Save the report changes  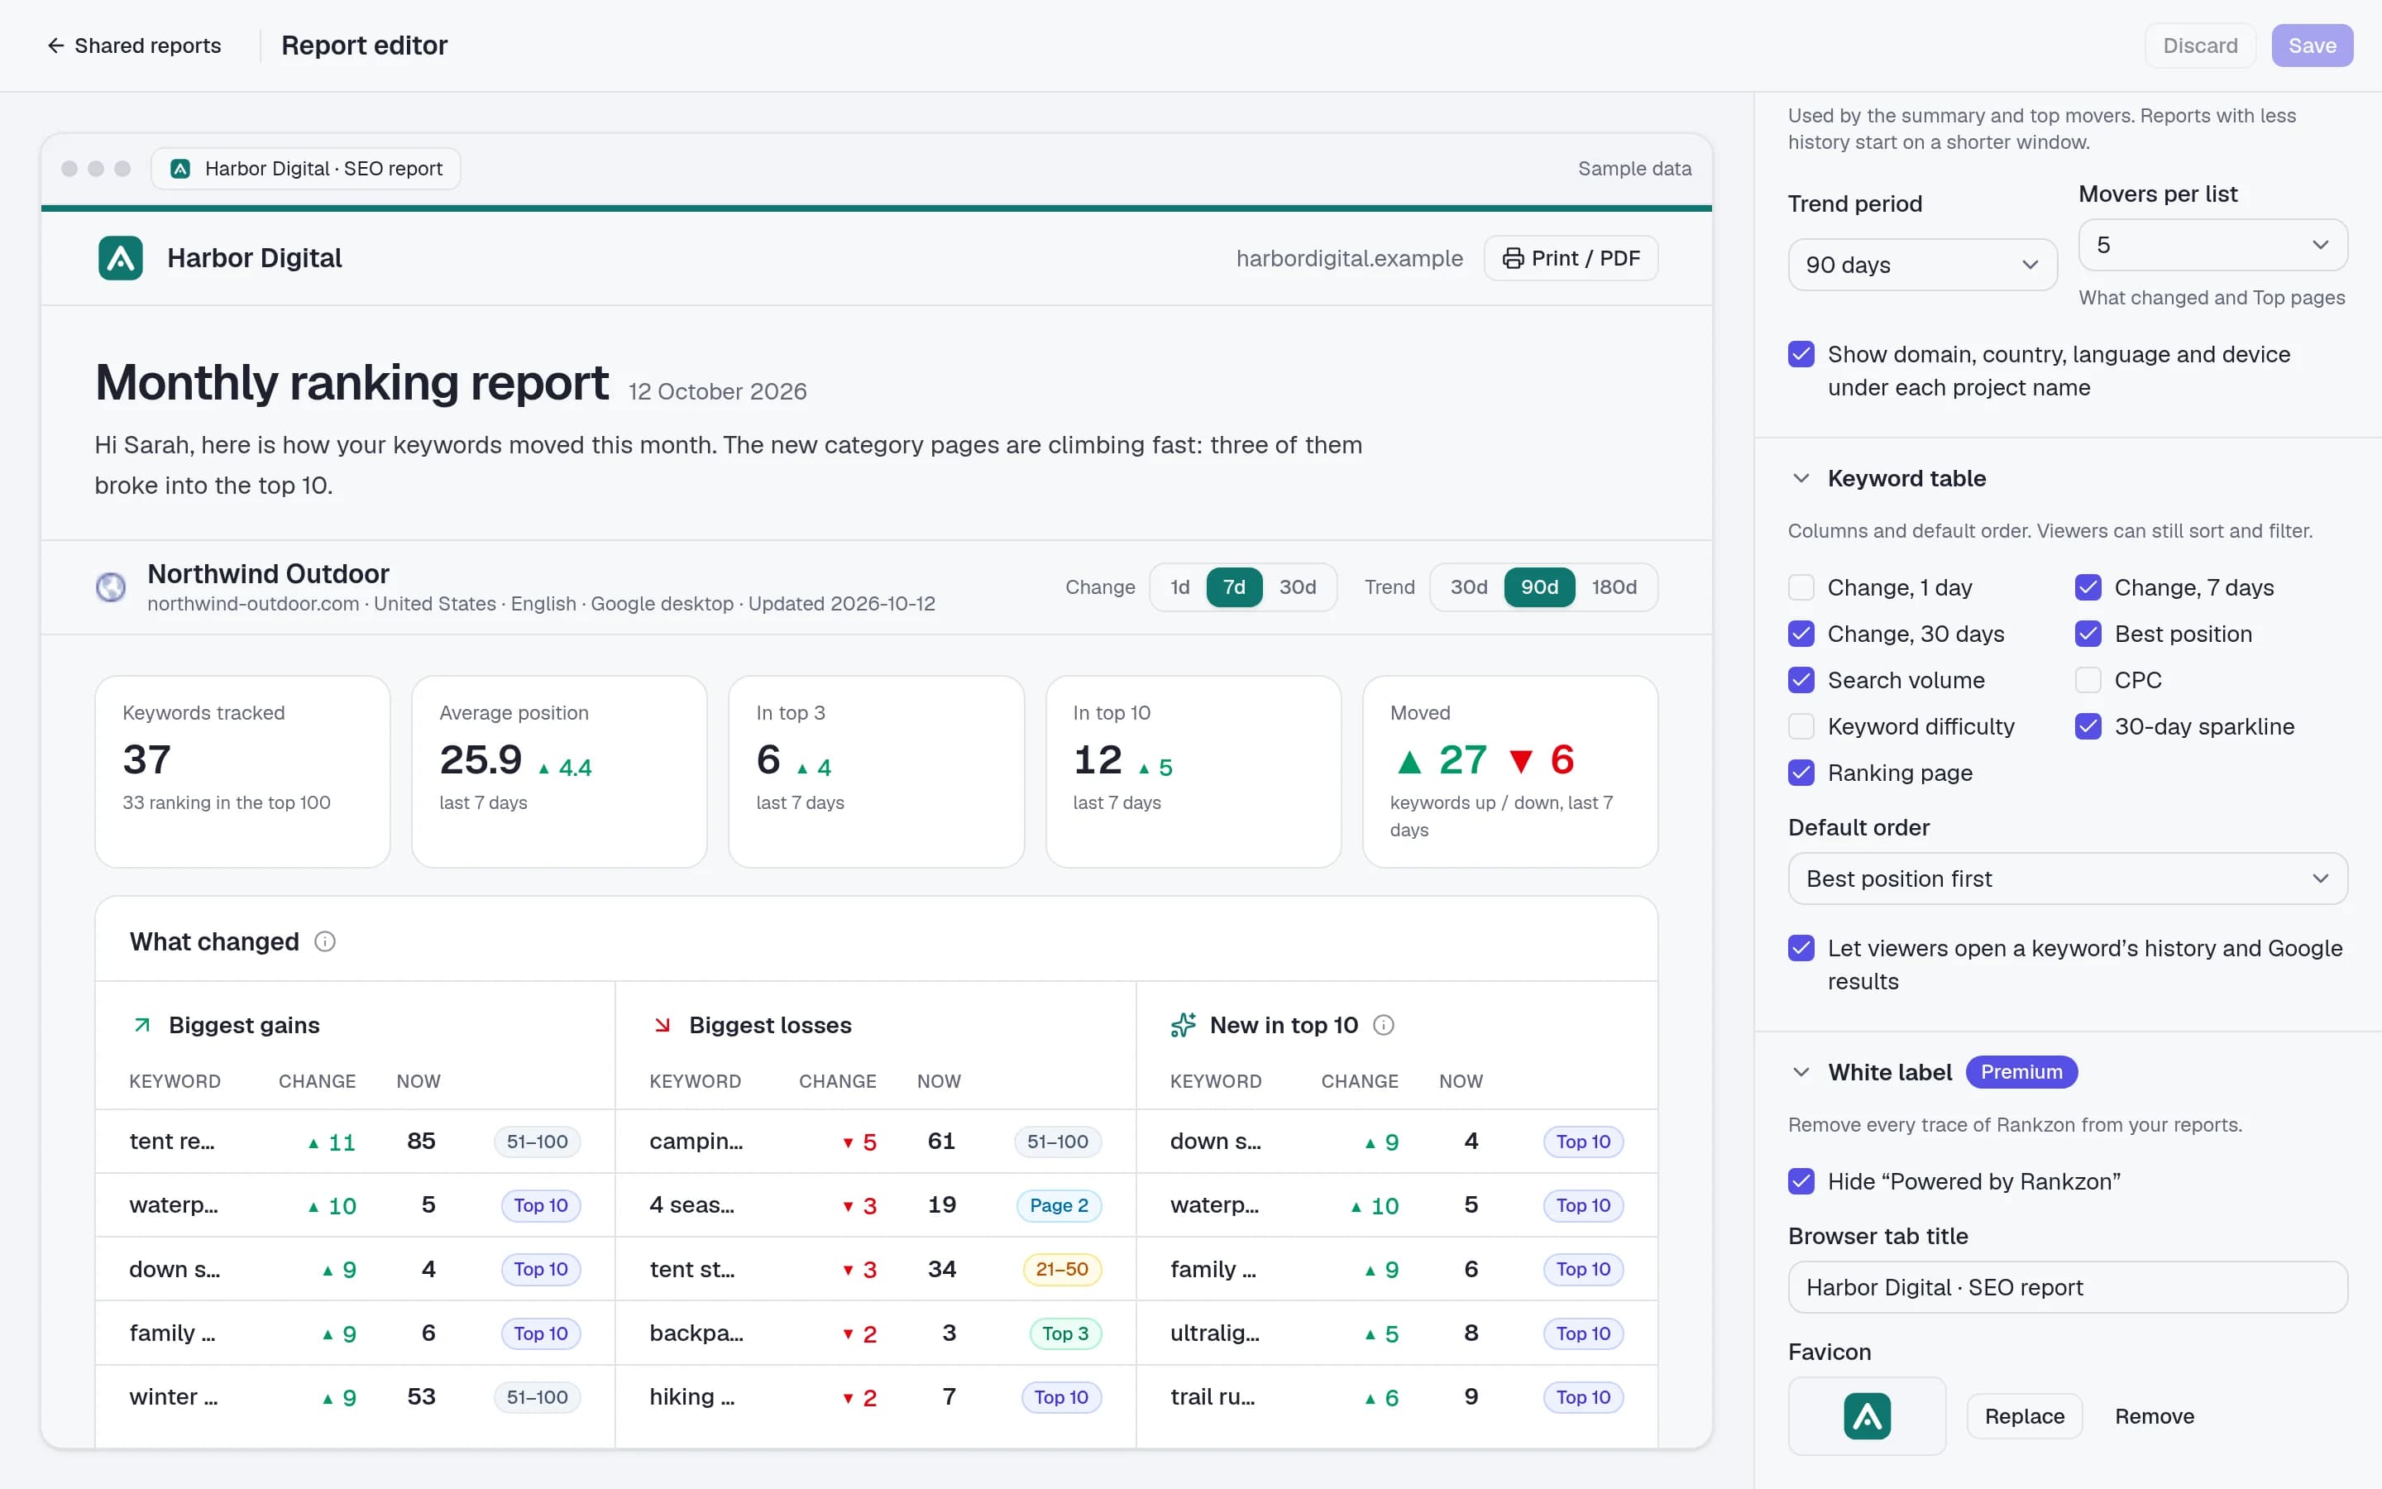click(2311, 45)
